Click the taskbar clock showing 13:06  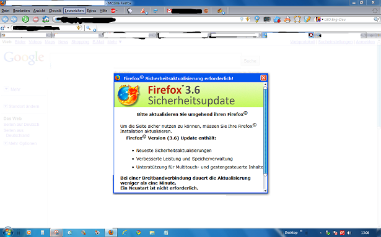click(365, 233)
